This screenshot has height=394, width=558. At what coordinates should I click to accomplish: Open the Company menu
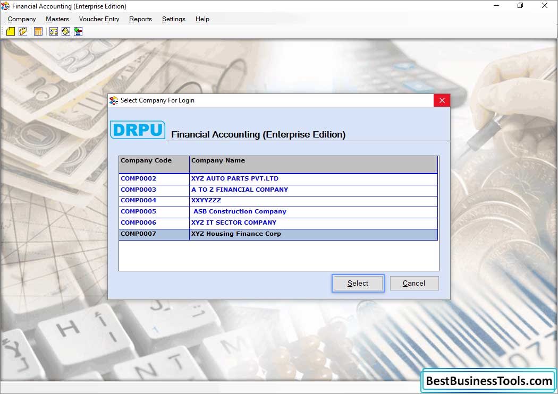[x=22, y=19]
